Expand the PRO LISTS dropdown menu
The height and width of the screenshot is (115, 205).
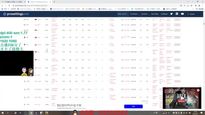tap(123, 14)
